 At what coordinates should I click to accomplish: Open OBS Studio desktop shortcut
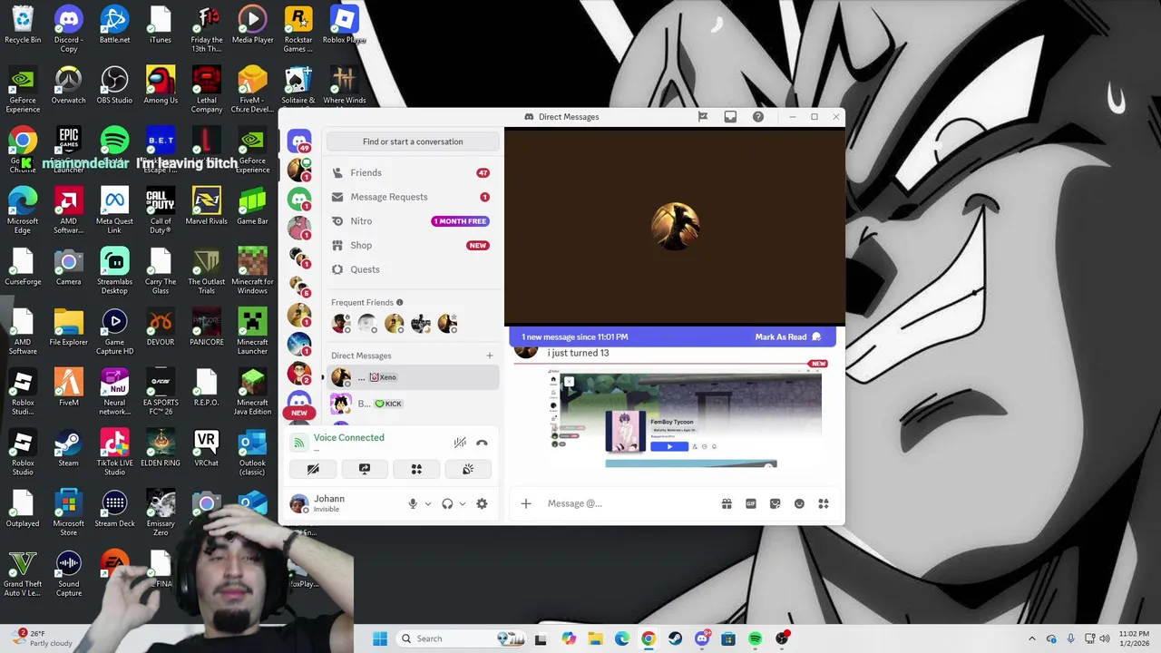pyautogui.click(x=114, y=85)
